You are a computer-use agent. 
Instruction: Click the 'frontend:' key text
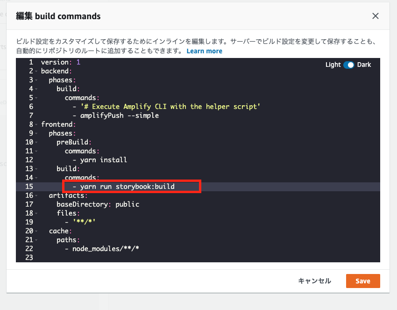[x=58, y=124]
